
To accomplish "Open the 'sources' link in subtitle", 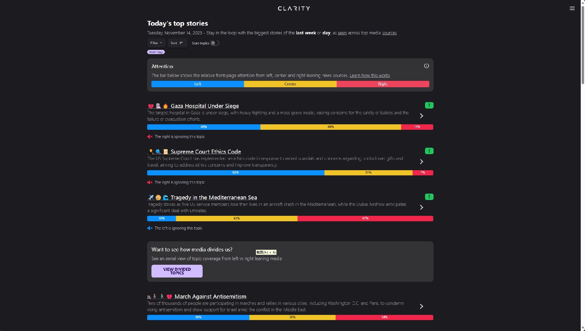I will point(389,33).
